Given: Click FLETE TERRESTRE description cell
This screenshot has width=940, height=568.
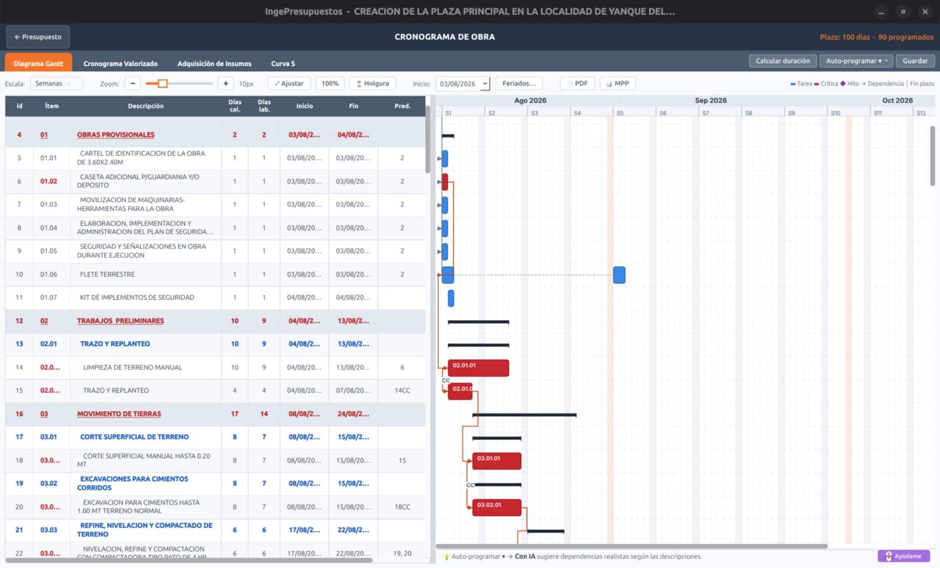Looking at the screenshot, I should pos(146,275).
